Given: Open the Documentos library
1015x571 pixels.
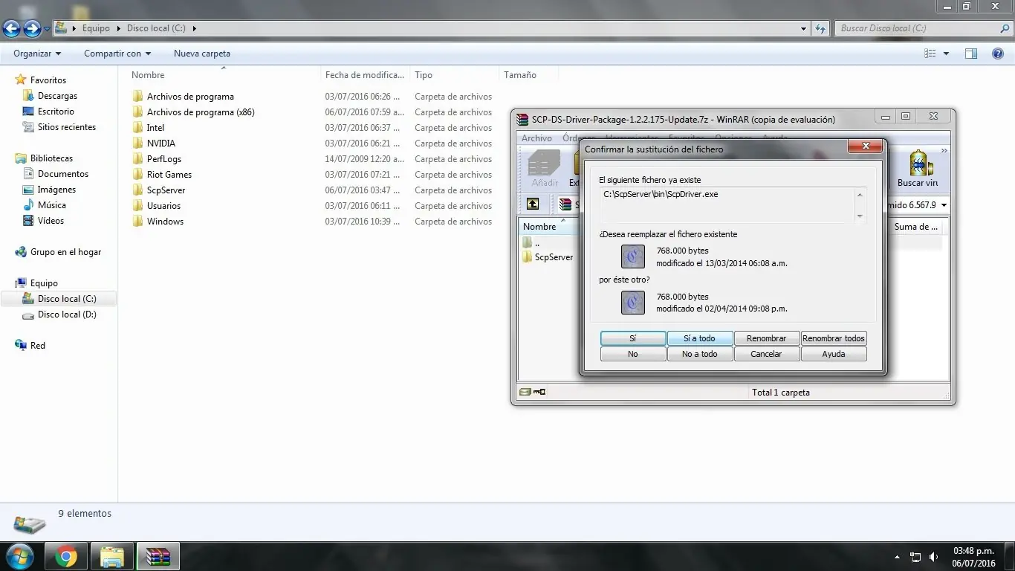Looking at the screenshot, I should (x=62, y=174).
